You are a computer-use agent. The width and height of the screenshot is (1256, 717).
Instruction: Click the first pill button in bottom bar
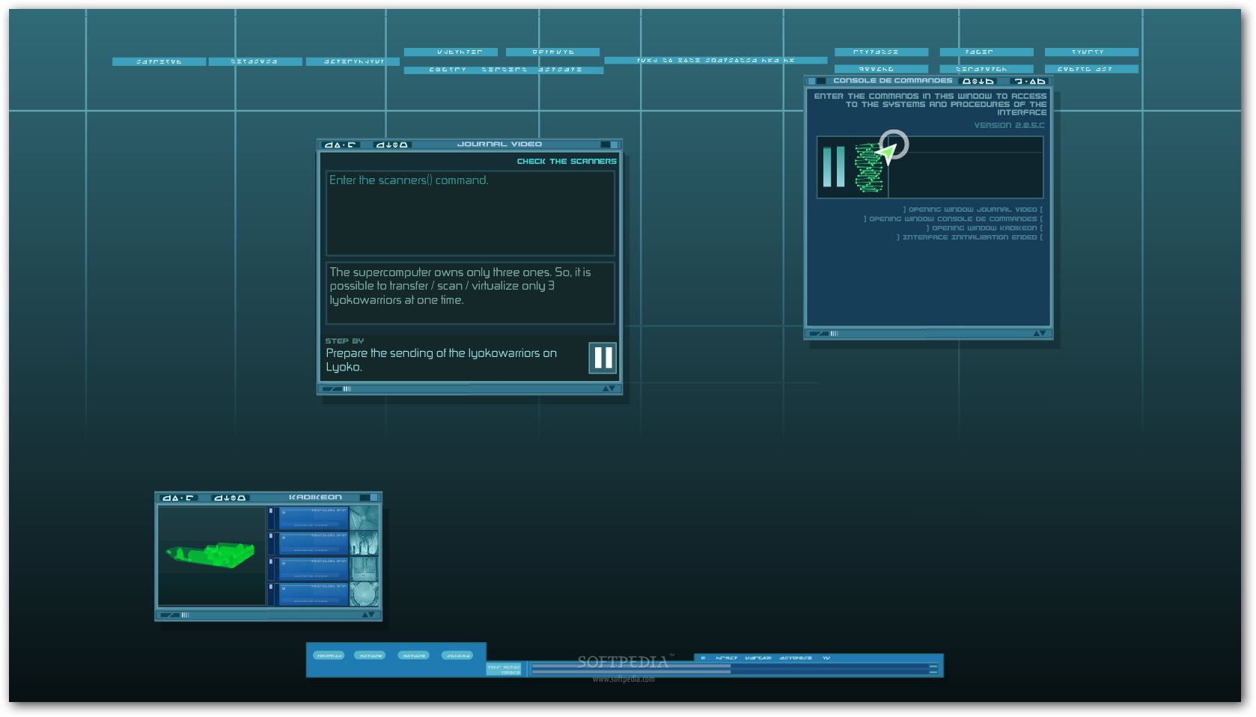tap(329, 656)
